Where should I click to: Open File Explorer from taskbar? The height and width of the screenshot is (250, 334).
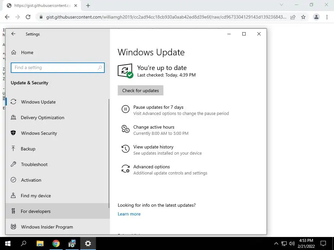tap(40, 243)
